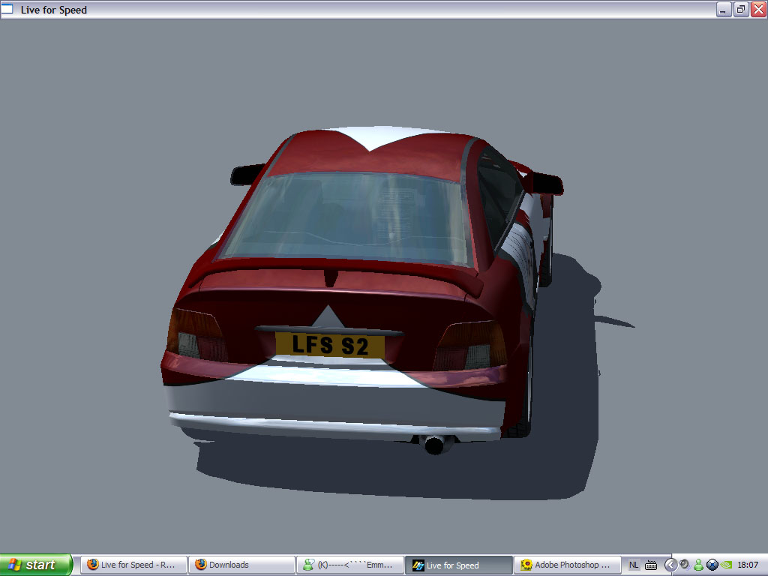This screenshot has height=576, width=768.
Task: Open the Windows start menu
Action: tap(36, 565)
